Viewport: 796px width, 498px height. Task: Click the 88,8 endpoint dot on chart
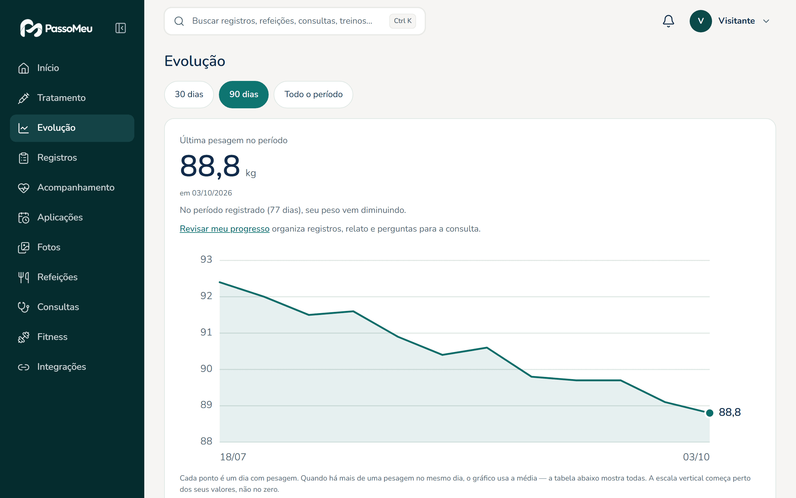[710, 413]
